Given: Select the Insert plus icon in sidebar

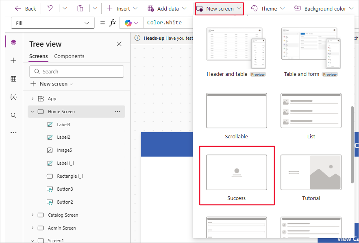Looking at the screenshot, I should 13,60.
